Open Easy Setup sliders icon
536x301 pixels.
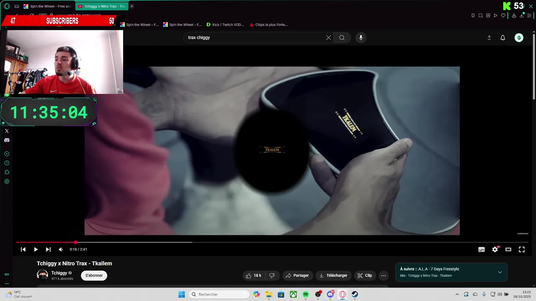click(529, 15)
